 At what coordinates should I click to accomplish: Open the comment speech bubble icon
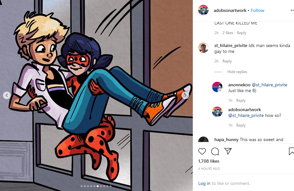pos(215,151)
